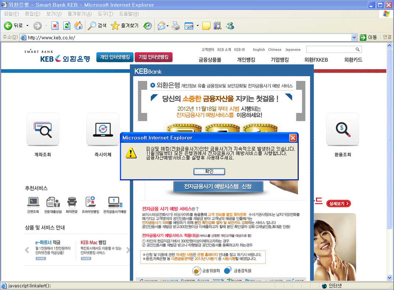Open 환율조회 exchange rate icon
The height and width of the screenshot is (290, 394).
[343, 130]
